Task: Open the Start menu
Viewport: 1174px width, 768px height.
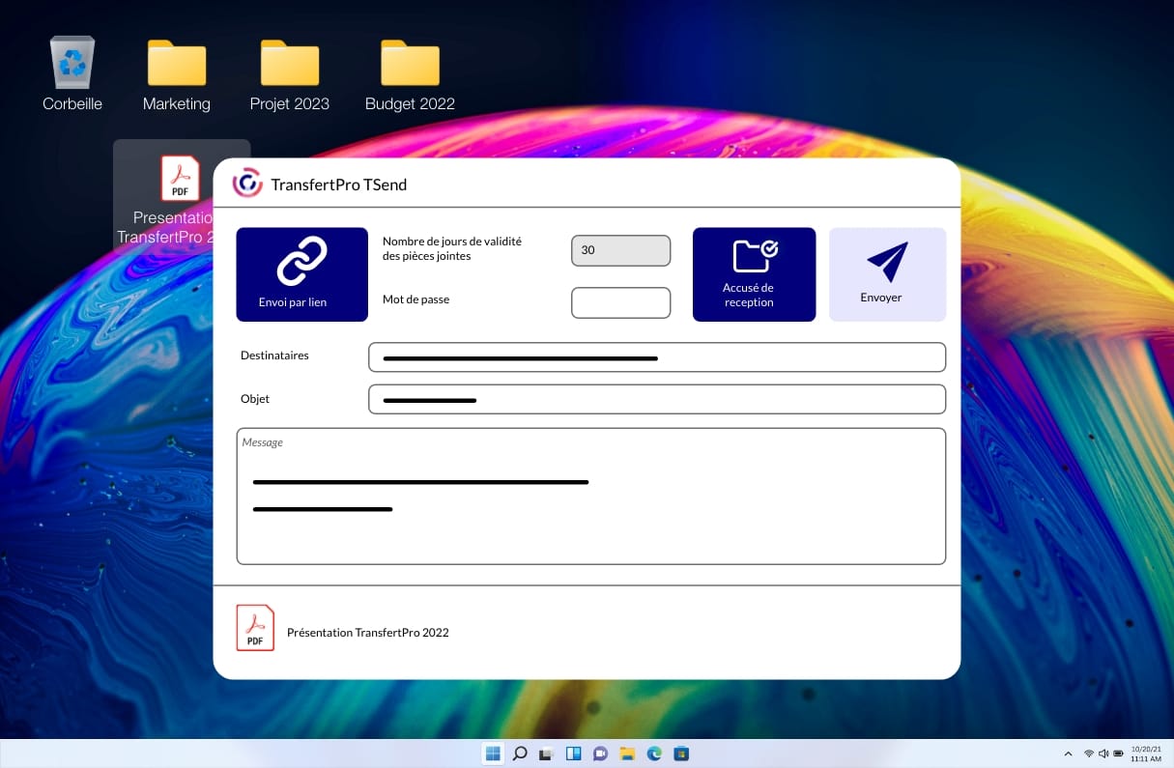Action: coord(493,754)
